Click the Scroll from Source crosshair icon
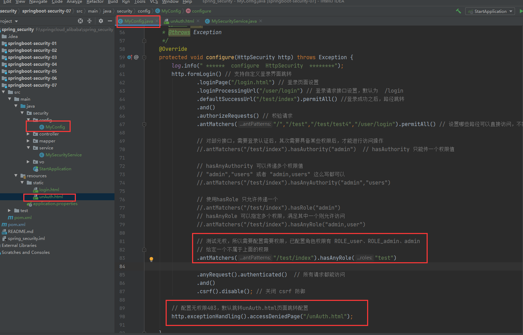The image size is (523, 335). coord(80,21)
